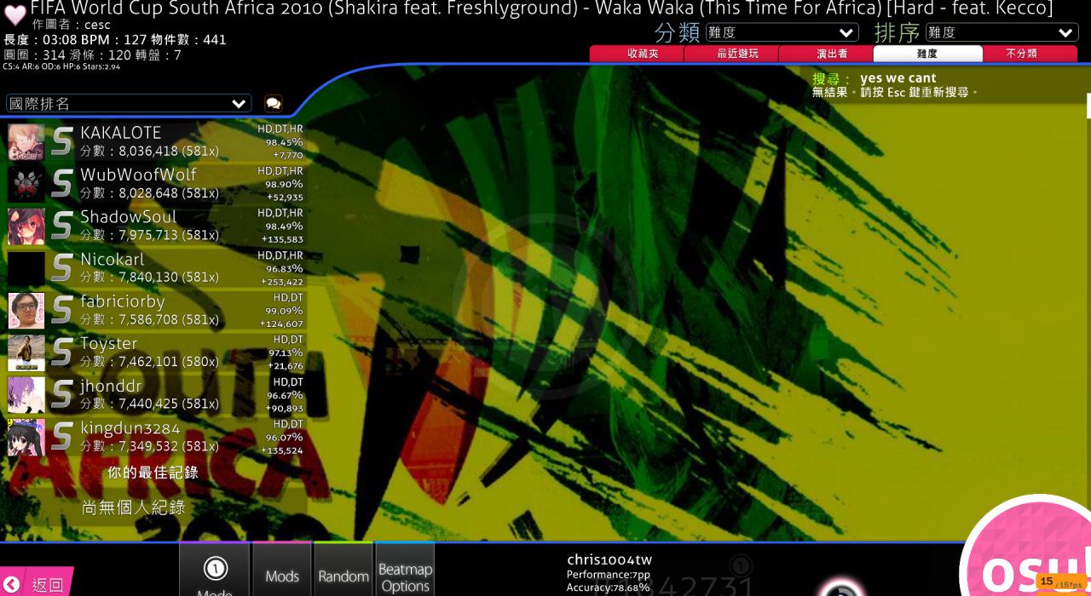Viewport: 1091px width, 596px height.
Task: Click the 返回 back button
Action: 36,583
